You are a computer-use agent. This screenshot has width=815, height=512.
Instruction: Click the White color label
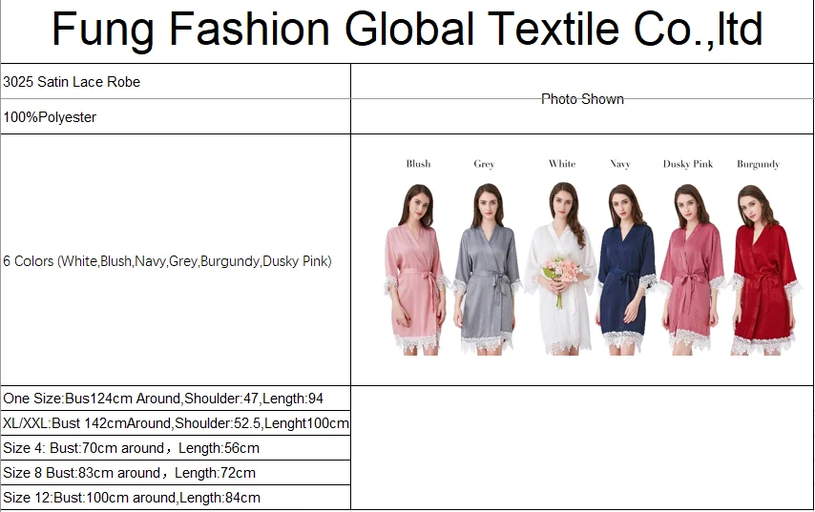(x=562, y=164)
